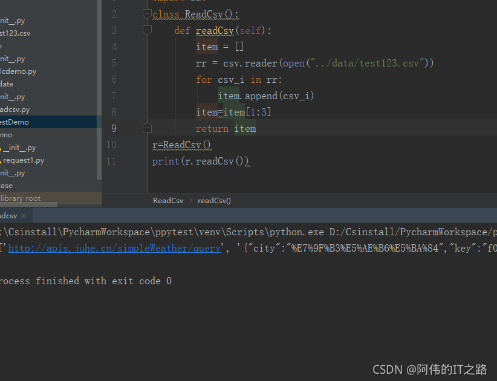The image size is (497, 381).
Task: Select readCsv() in the breadcrumb bar
Action: click(x=214, y=201)
